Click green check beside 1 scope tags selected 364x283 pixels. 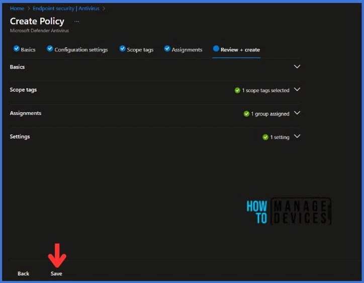pos(237,90)
